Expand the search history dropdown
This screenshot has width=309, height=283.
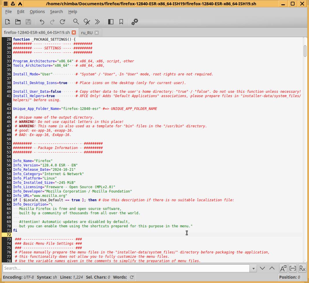click(253, 268)
